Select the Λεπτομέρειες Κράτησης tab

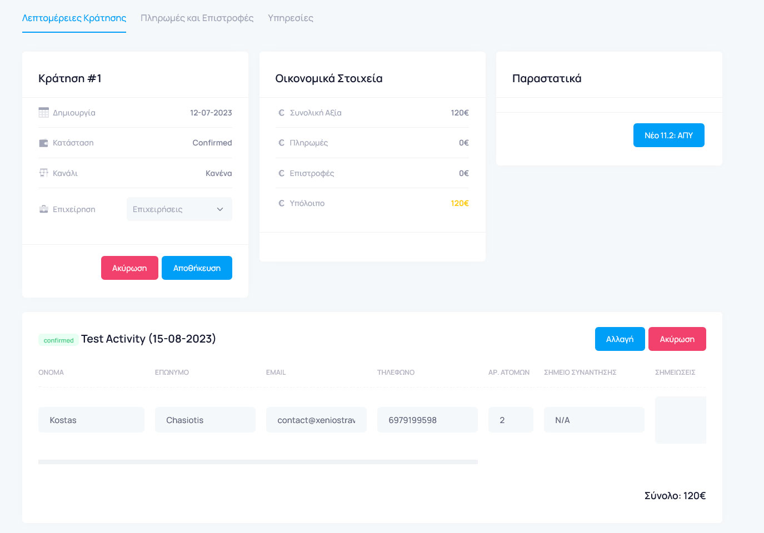coord(74,18)
